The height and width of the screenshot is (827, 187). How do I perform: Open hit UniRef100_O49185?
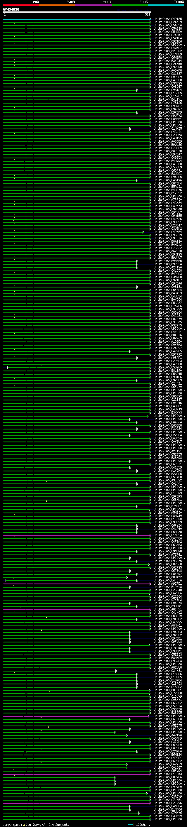(x=168, y=19)
